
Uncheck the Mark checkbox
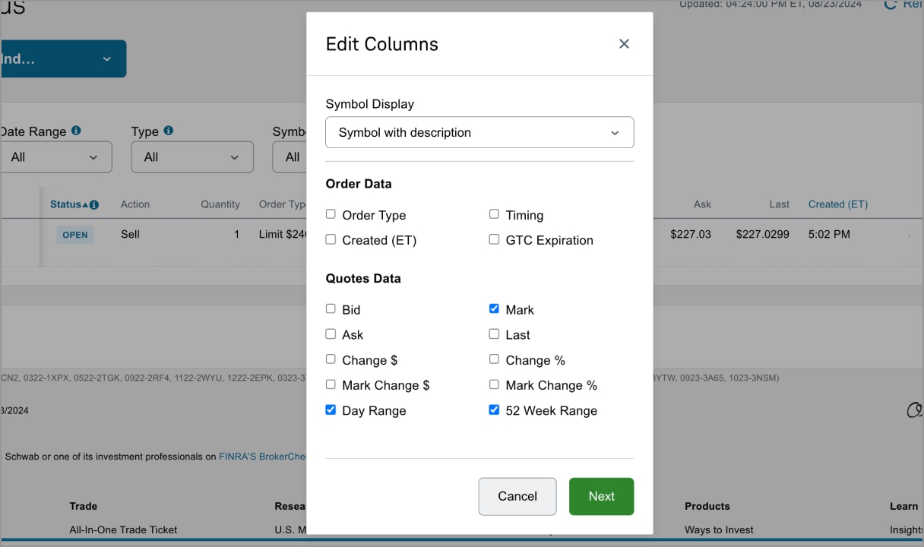[494, 309]
